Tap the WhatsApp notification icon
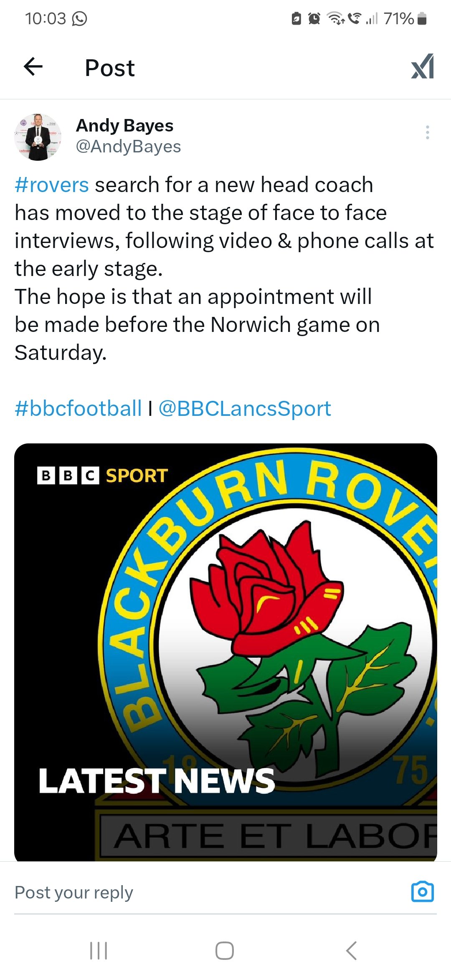This screenshot has width=451, height=977. [x=79, y=18]
